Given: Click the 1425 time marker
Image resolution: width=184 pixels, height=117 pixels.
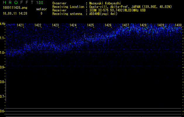Looking at the screenshot, I should click(x=90, y=25).
